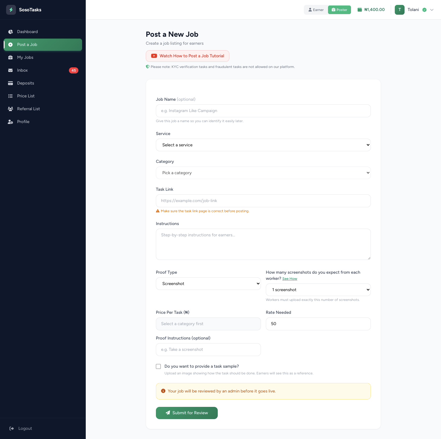Viewport: 441px width, 439px height.
Task: Open the 1 screenshot count dropdown
Action: click(318, 290)
